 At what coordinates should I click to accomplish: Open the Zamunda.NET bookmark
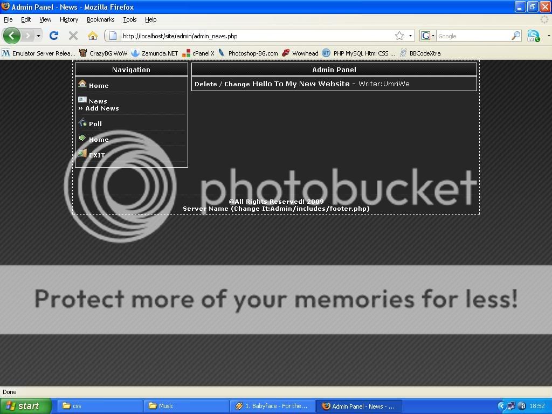click(155, 53)
